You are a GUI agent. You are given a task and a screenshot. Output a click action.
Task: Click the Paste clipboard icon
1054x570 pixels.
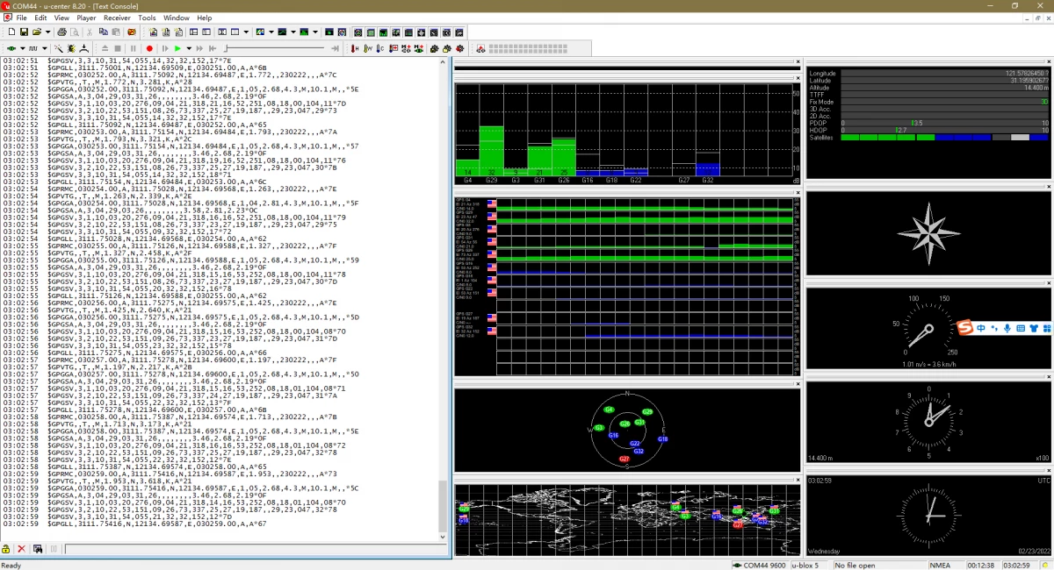point(116,32)
